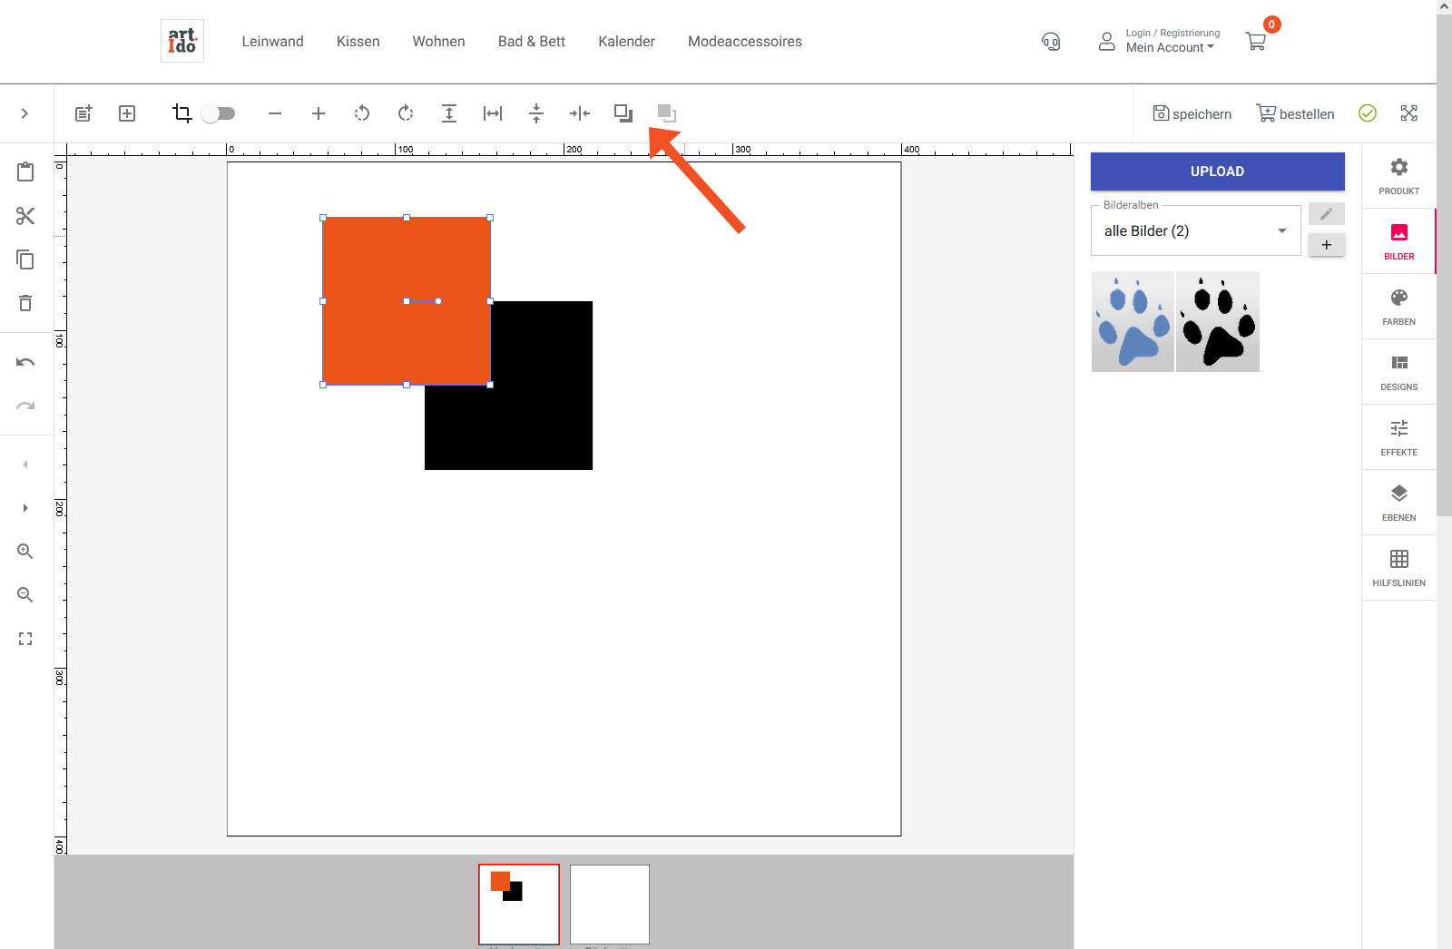Open the BILDER tab

pyautogui.click(x=1398, y=241)
